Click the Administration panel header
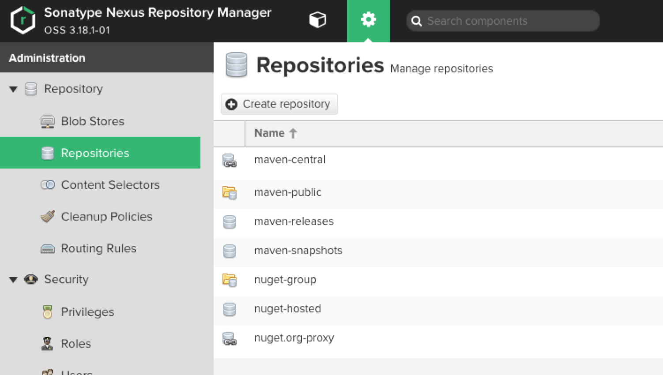The width and height of the screenshot is (663, 375). pyautogui.click(x=107, y=58)
